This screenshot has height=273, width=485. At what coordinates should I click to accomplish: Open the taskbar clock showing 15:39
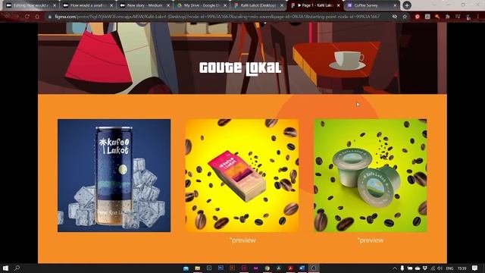coord(462,268)
